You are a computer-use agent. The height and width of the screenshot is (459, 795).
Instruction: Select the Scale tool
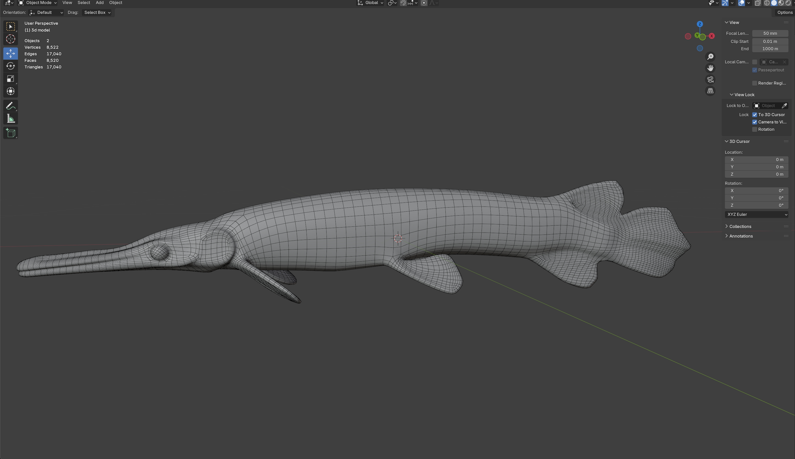[x=10, y=79]
